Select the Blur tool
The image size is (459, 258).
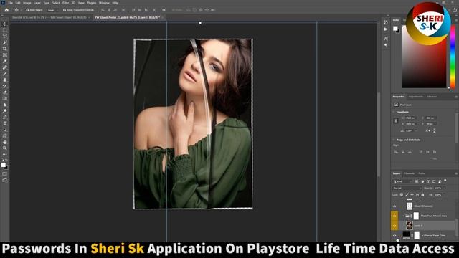click(5, 105)
